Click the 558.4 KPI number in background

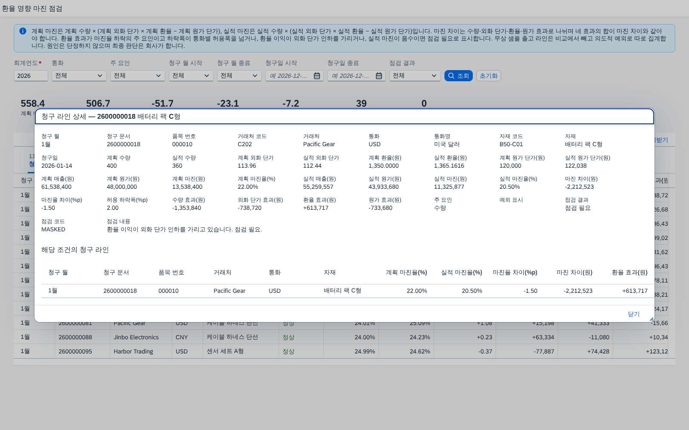click(33, 104)
